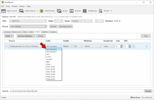The height and width of the screenshot is (100, 154).
Task: Click the Selection Behavior button
Action: 26,36
